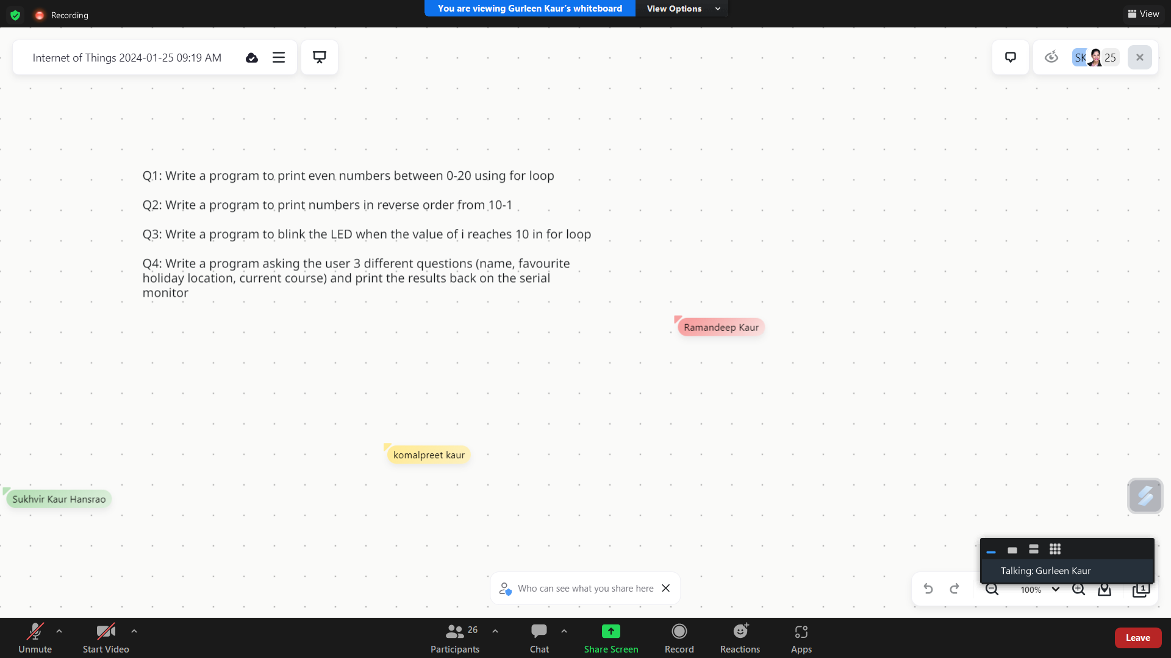The image size is (1171, 658).
Task: Open the whiteboard pages panel
Action: 1141,590
